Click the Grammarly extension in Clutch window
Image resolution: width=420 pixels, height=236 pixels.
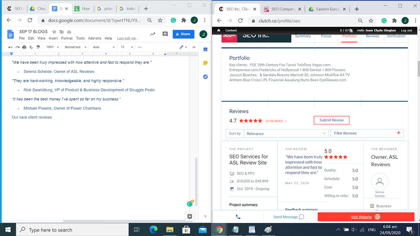[x=384, y=21]
